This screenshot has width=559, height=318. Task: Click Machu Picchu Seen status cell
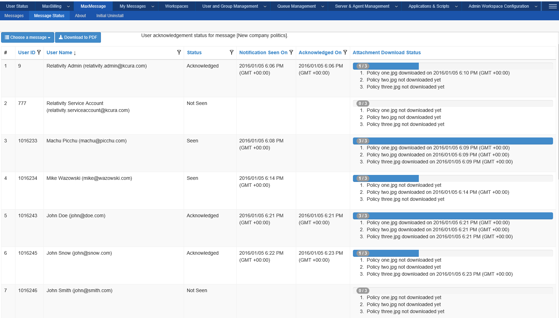click(210, 153)
